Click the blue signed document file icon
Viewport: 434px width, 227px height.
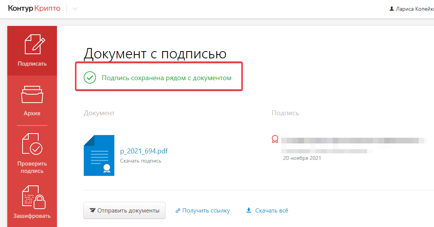pyautogui.click(x=99, y=155)
